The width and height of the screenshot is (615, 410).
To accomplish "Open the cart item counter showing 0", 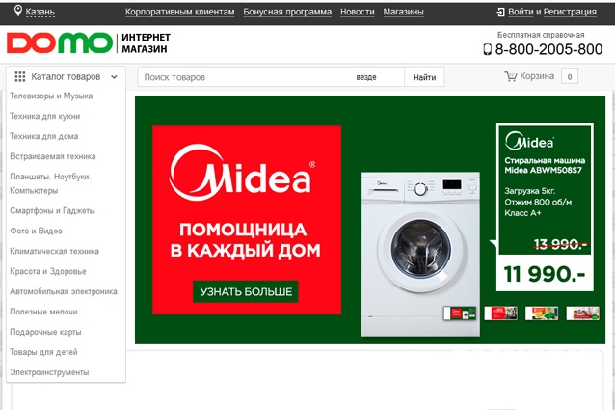I will tap(570, 76).
